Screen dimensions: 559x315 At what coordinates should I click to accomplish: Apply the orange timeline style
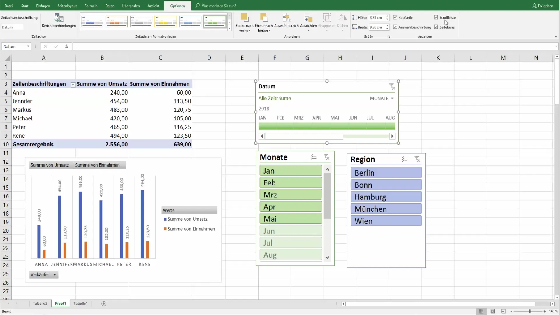coord(117,22)
